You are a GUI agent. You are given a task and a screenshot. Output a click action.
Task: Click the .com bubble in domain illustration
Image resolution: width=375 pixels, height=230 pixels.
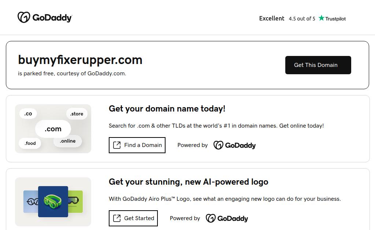(53, 129)
